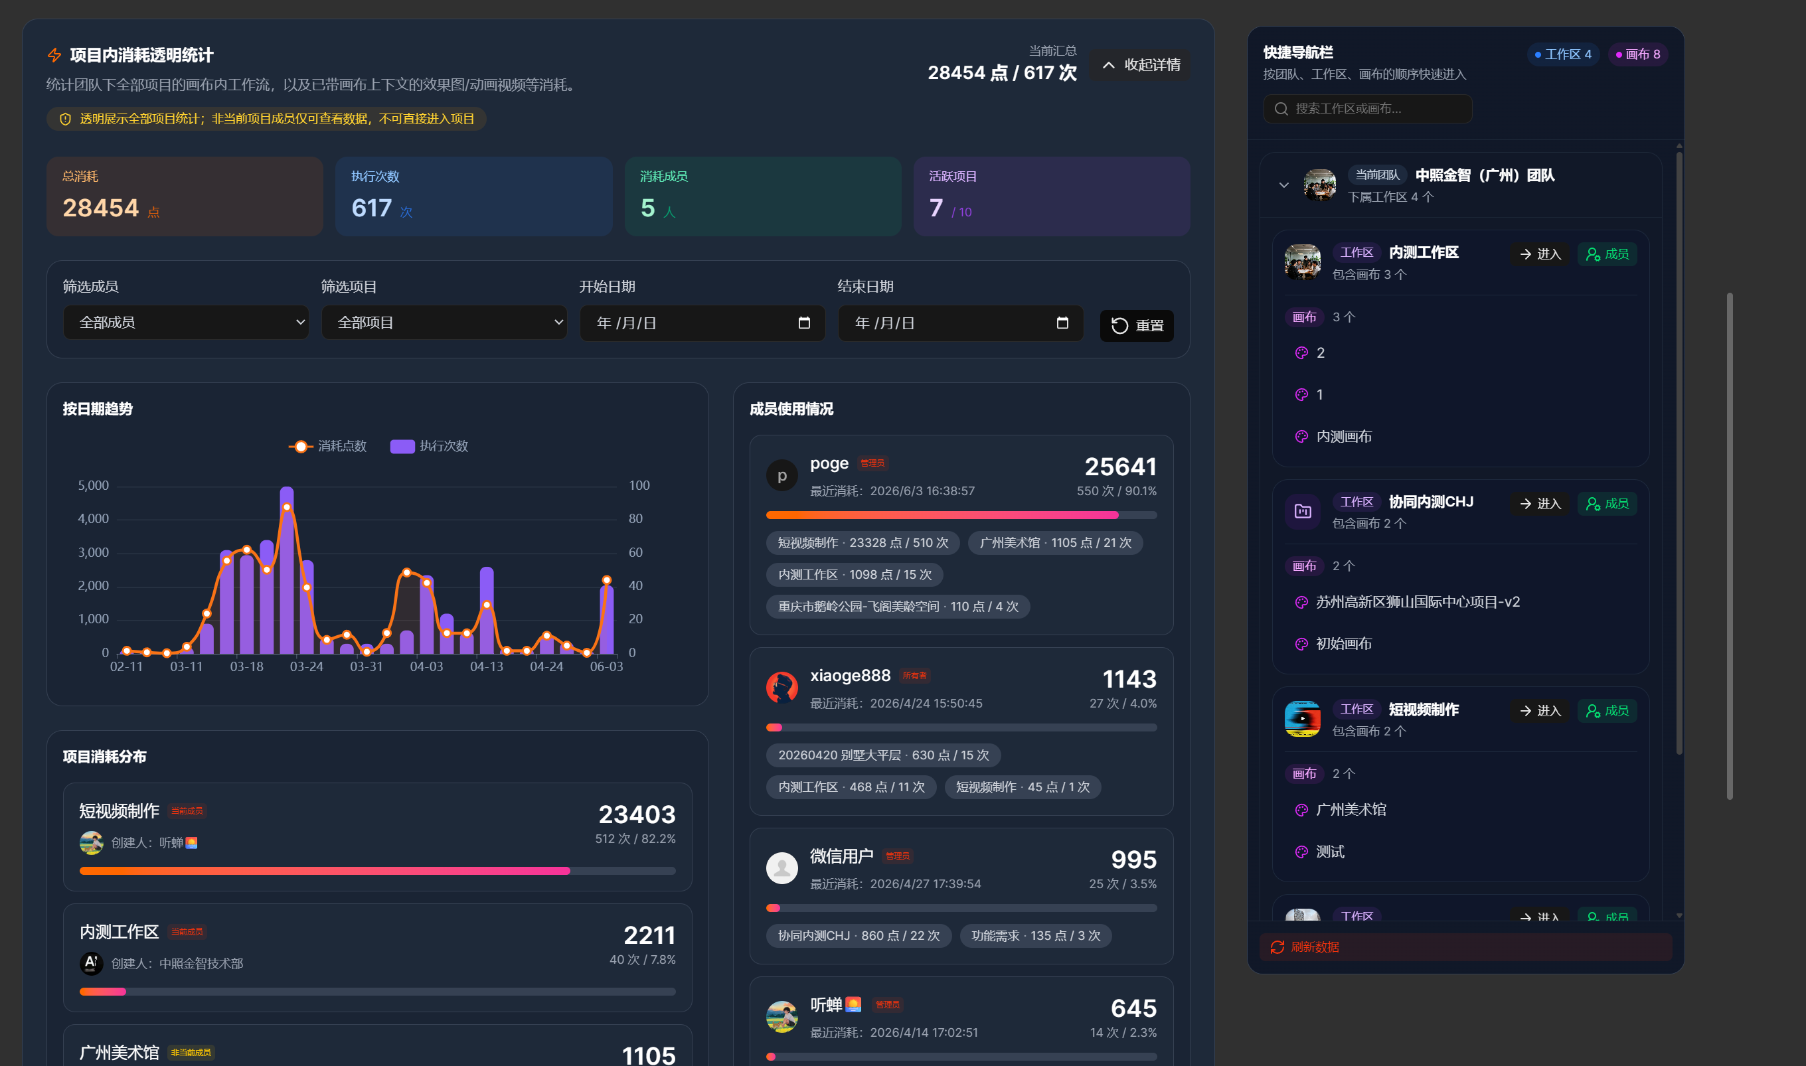Screen dimensions: 1806x1066
Task: Open the 初始画布 canvas
Action: [x=1343, y=645]
